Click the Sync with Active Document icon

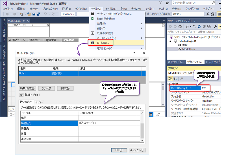click(x=194, y=27)
